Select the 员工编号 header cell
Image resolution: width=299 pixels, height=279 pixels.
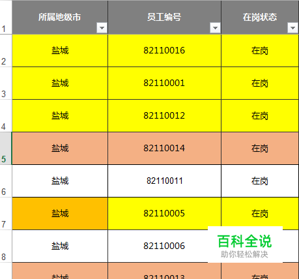(164, 17)
